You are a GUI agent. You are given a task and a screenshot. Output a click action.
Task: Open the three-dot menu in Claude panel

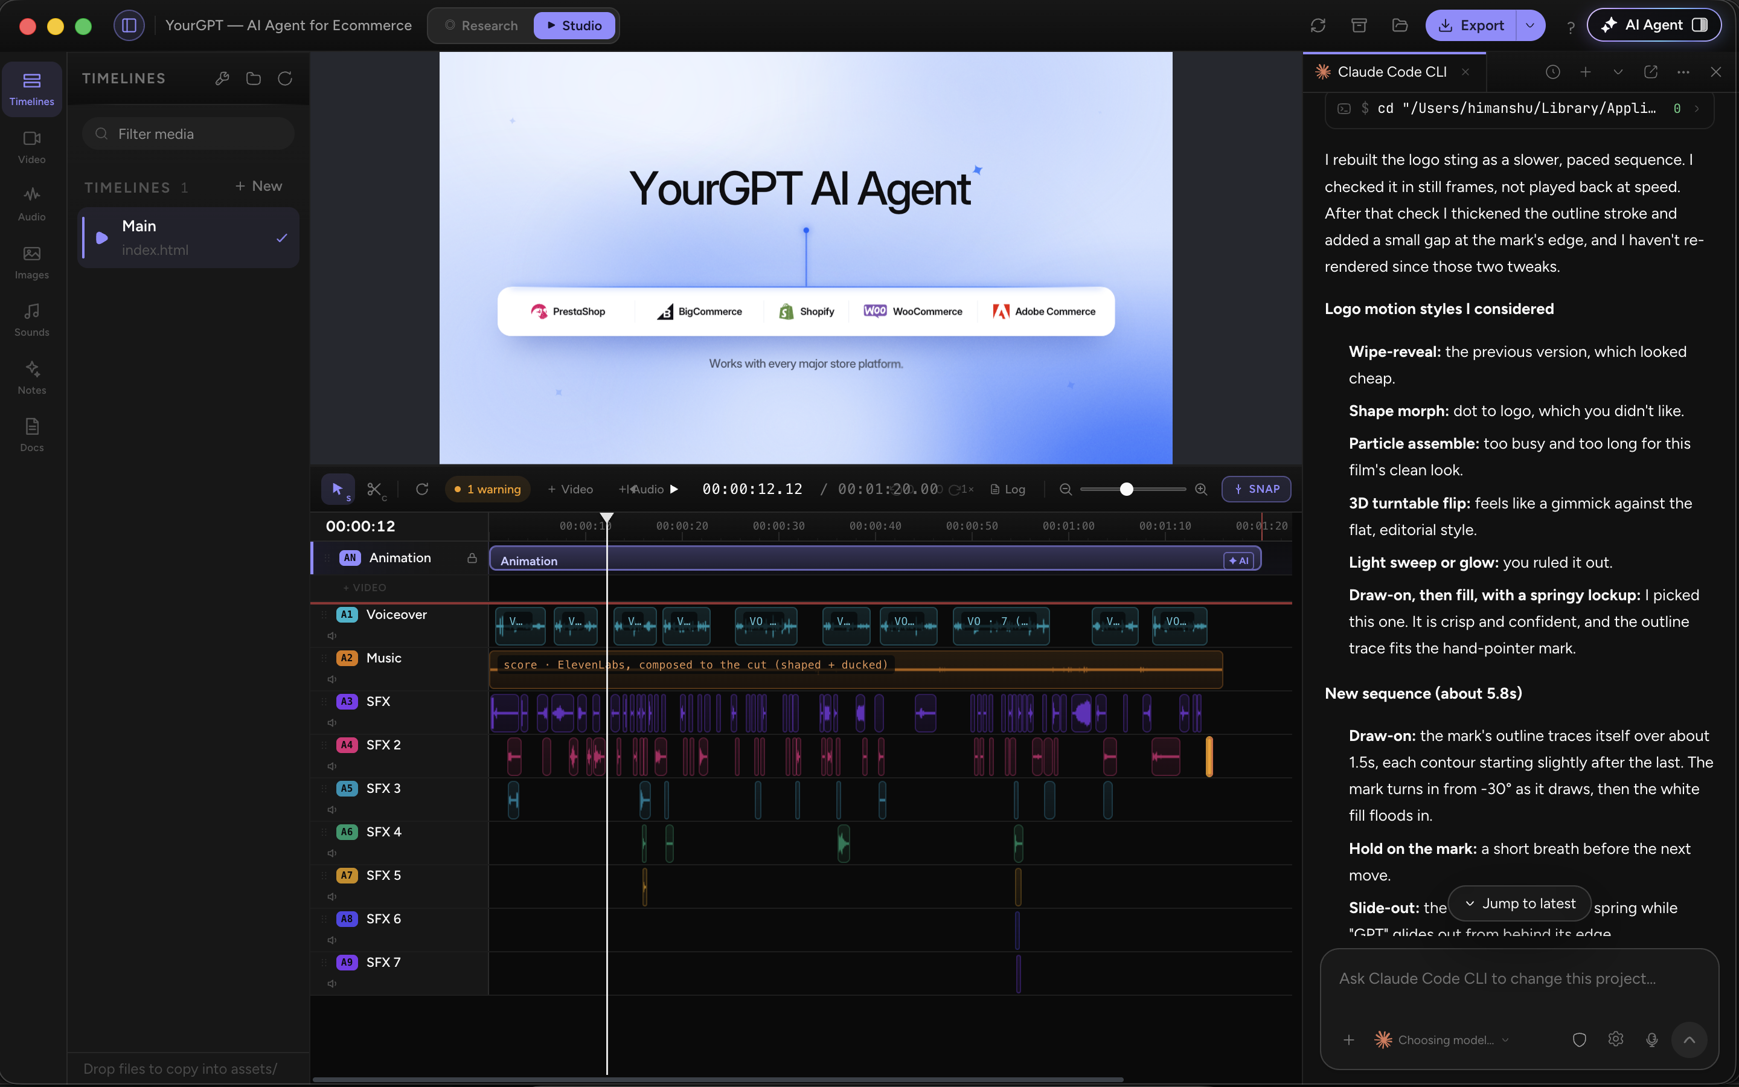click(x=1683, y=72)
